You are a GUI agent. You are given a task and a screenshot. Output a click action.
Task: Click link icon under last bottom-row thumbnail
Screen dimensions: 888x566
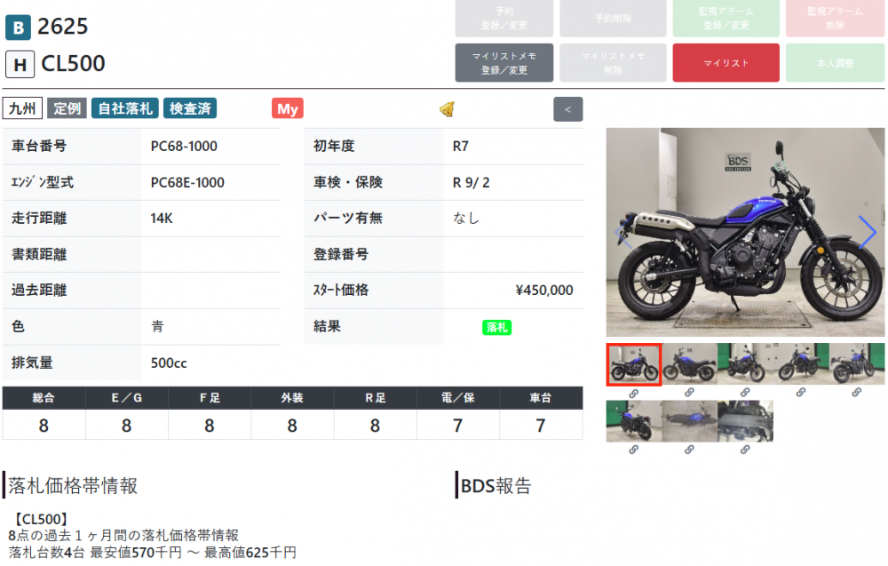click(x=744, y=450)
